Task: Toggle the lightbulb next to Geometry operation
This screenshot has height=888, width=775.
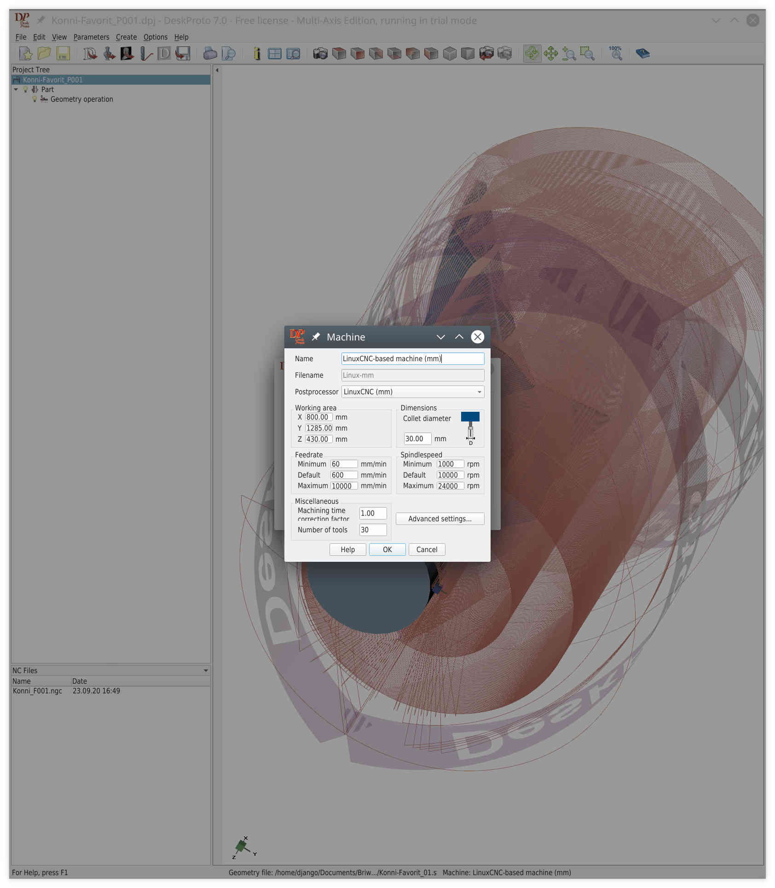Action: (x=35, y=99)
